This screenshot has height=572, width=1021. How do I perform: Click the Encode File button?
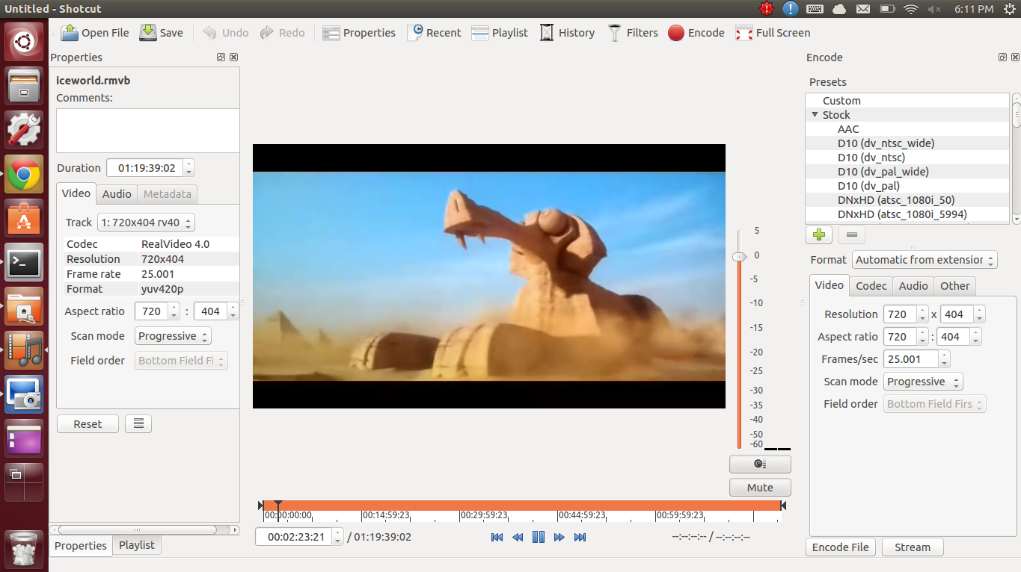tap(840, 547)
